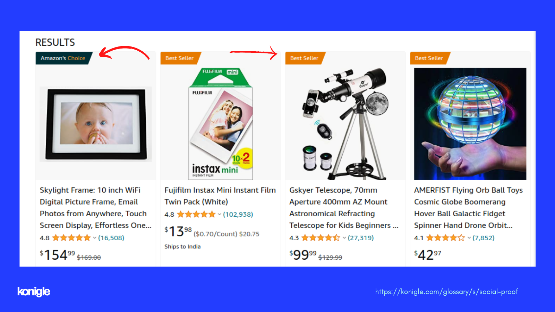This screenshot has width=555, height=312.
Task: Expand rating chevron next to AMERFIST orb stars
Action: (x=469, y=238)
